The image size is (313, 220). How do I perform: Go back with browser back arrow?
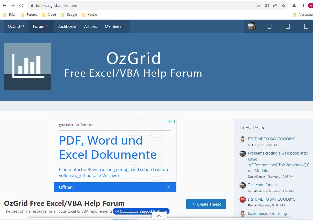pos(4,5)
